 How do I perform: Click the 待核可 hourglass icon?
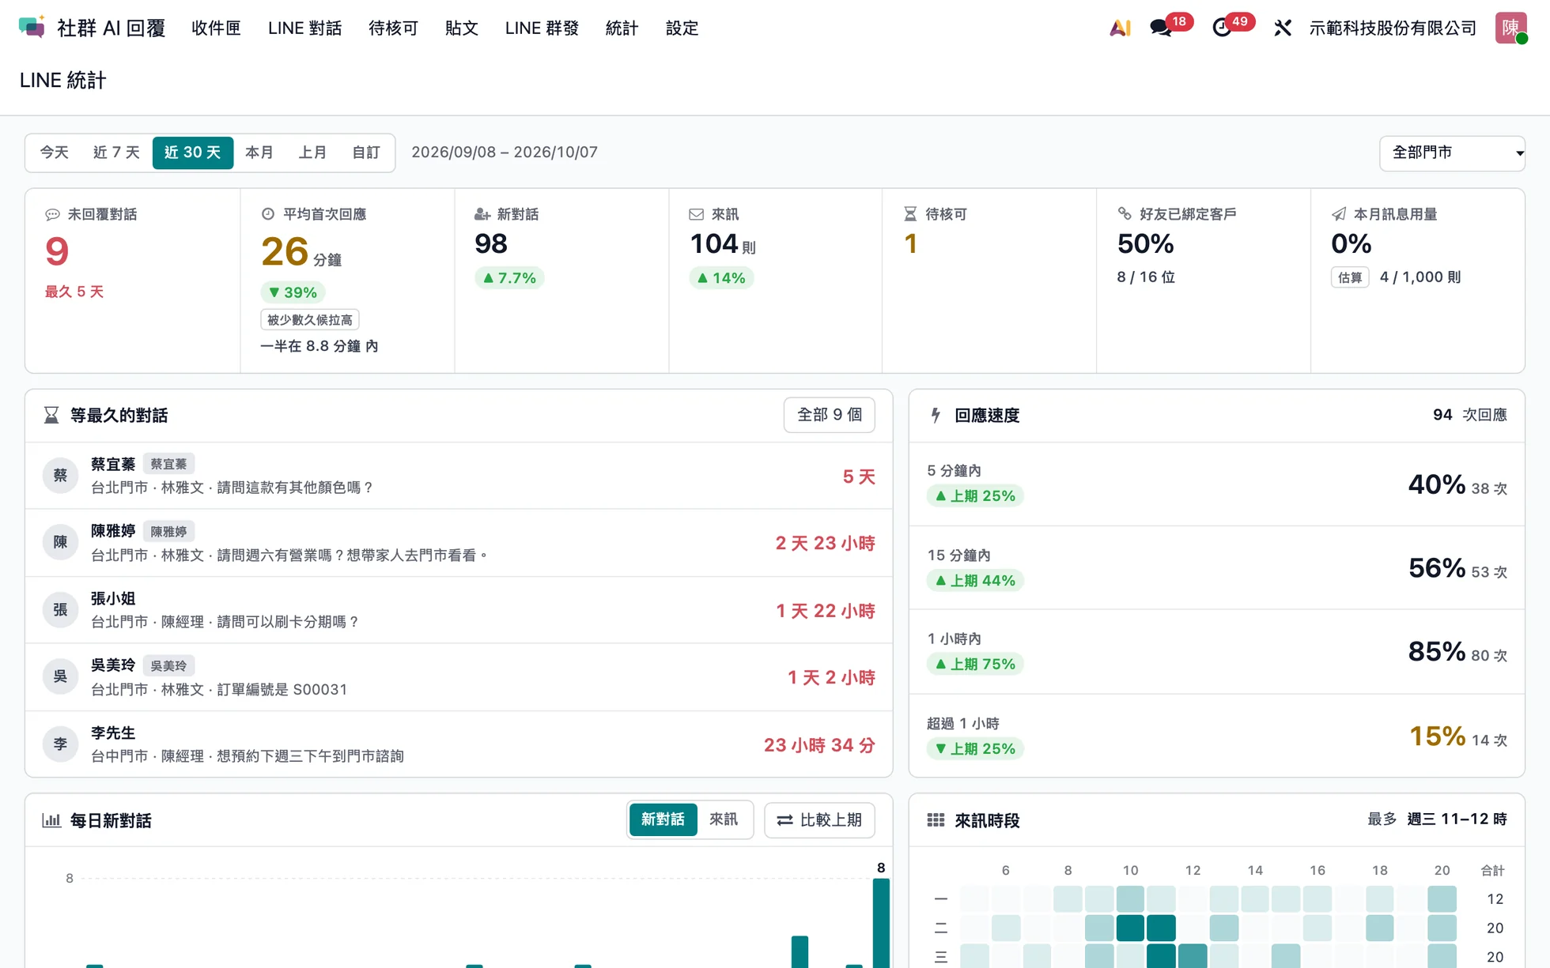[x=910, y=214]
